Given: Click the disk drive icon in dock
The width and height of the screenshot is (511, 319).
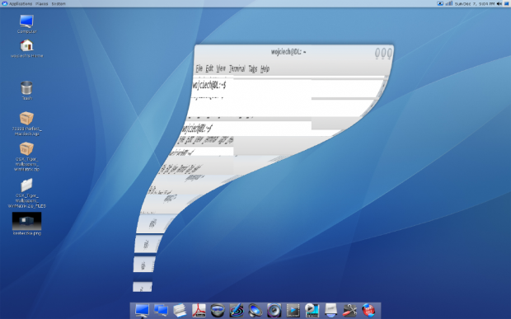Looking at the screenshot, I should pos(331,310).
